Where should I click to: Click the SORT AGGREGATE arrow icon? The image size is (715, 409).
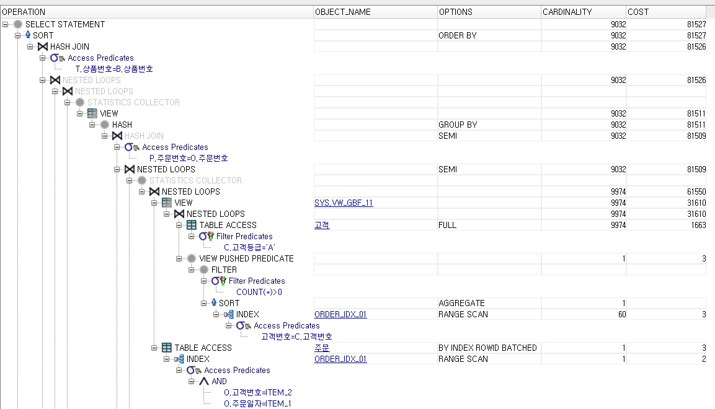pyautogui.click(x=214, y=303)
